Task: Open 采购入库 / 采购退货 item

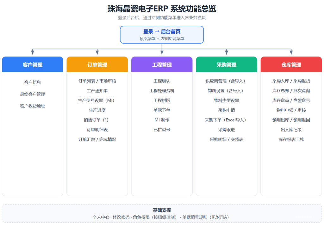Action: coord(291,81)
